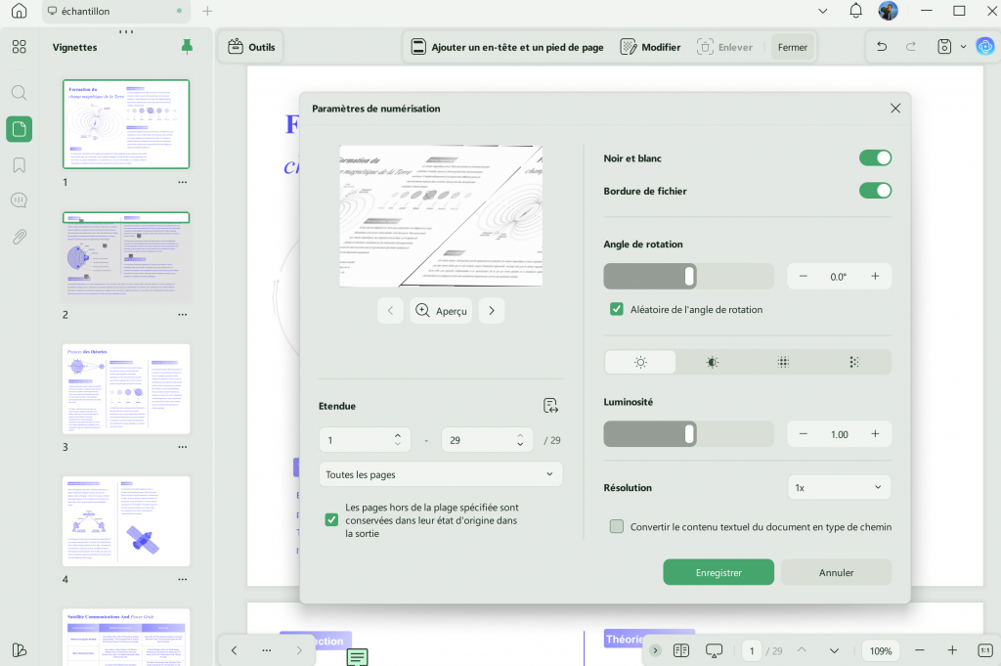The width and height of the screenshot is (1001, 666).
Task: Select the sparse dots noise icon
Action: pyautogui.click(x=854, y=362)
